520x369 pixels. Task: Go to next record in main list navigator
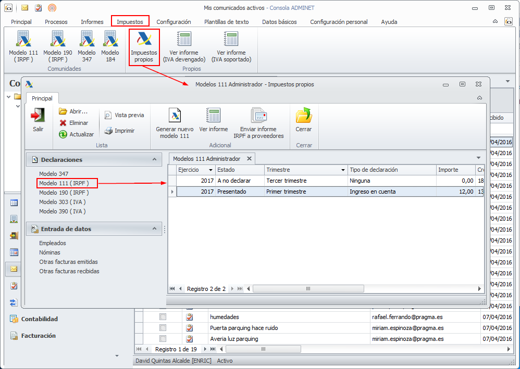click(x=205, y=349)
